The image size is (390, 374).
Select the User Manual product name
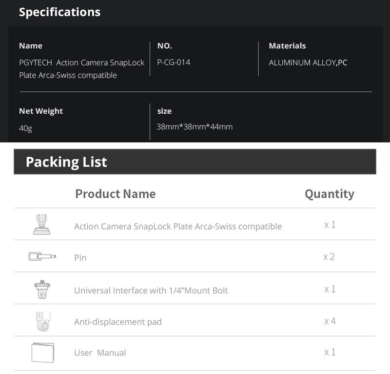(100, 353)
